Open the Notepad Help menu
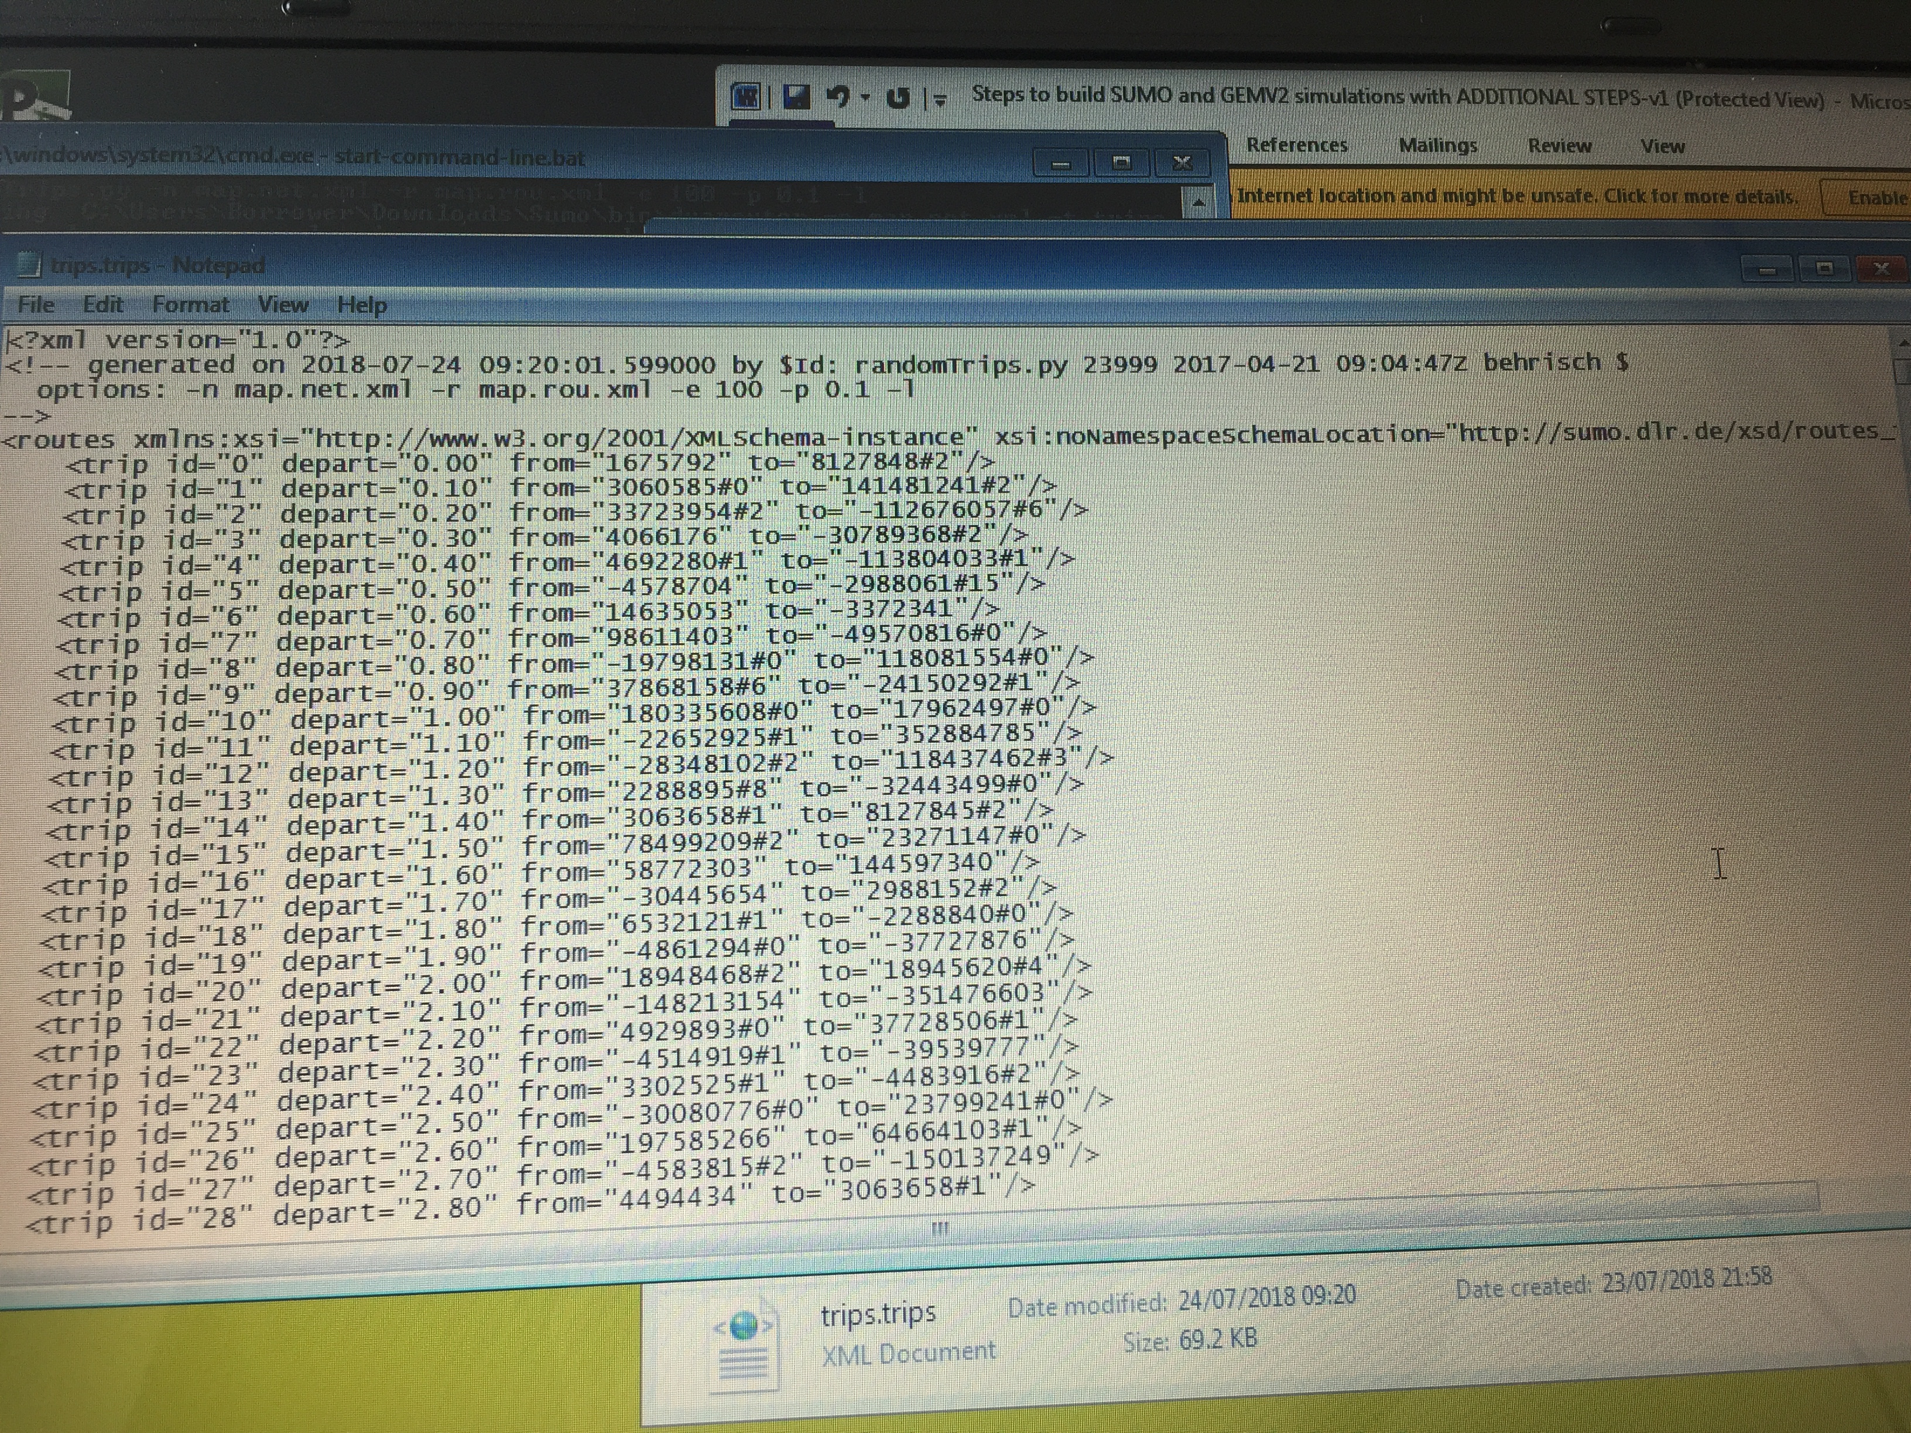Image resolution: width=1911 pixels, height=1433 pixels. pos(362,304)
